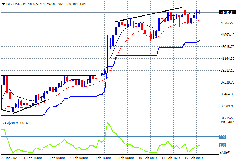Click the 44893.10 price axis label
The image size is (237, 162).
point(228,35)
